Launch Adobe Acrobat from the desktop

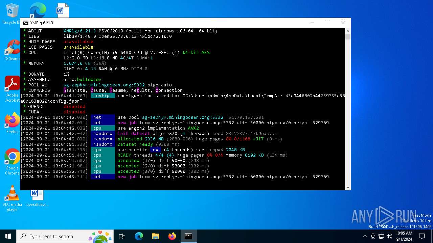coord(12,89)
